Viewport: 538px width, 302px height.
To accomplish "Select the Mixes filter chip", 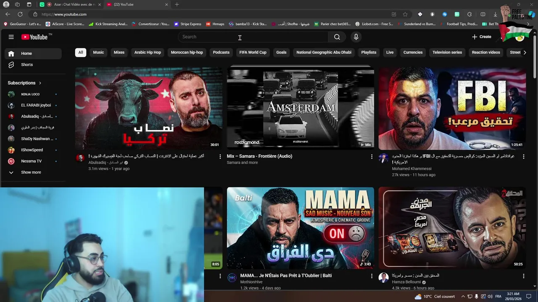I will coord(119,52).
